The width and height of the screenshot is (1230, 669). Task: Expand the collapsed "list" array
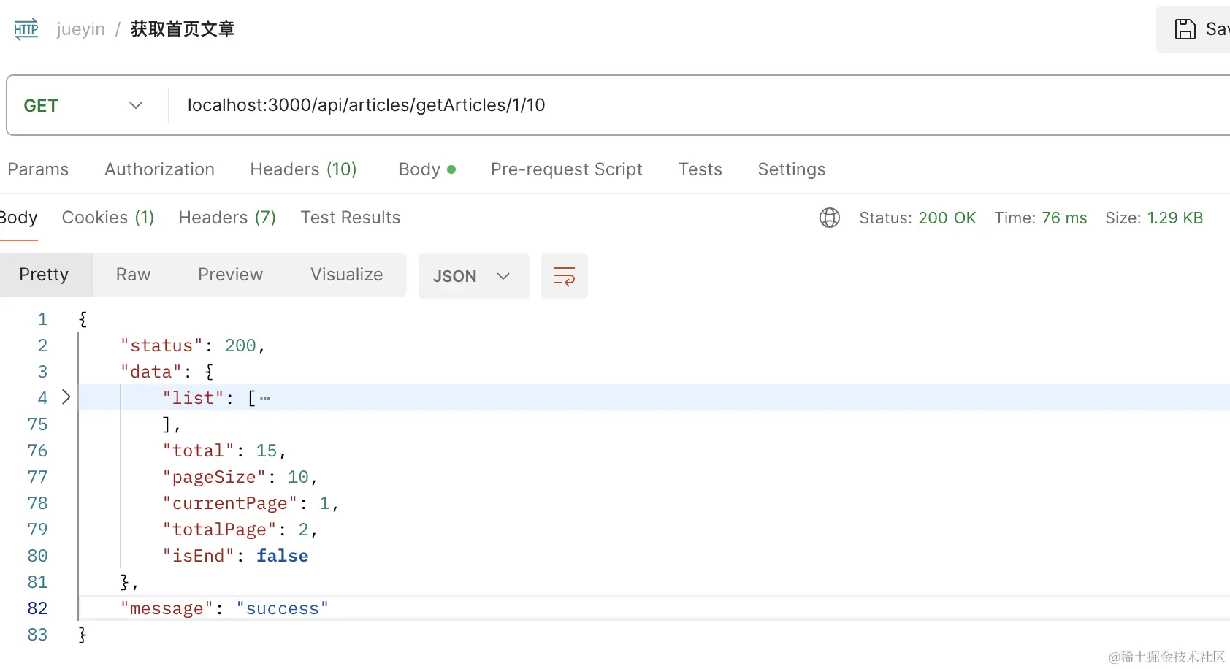pyautogui.click(x=66, y=397)
